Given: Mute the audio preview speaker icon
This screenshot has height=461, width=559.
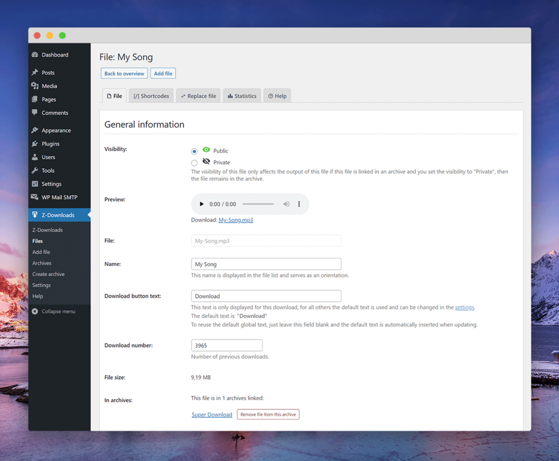Looking at the screenshot, I should 286,204.
